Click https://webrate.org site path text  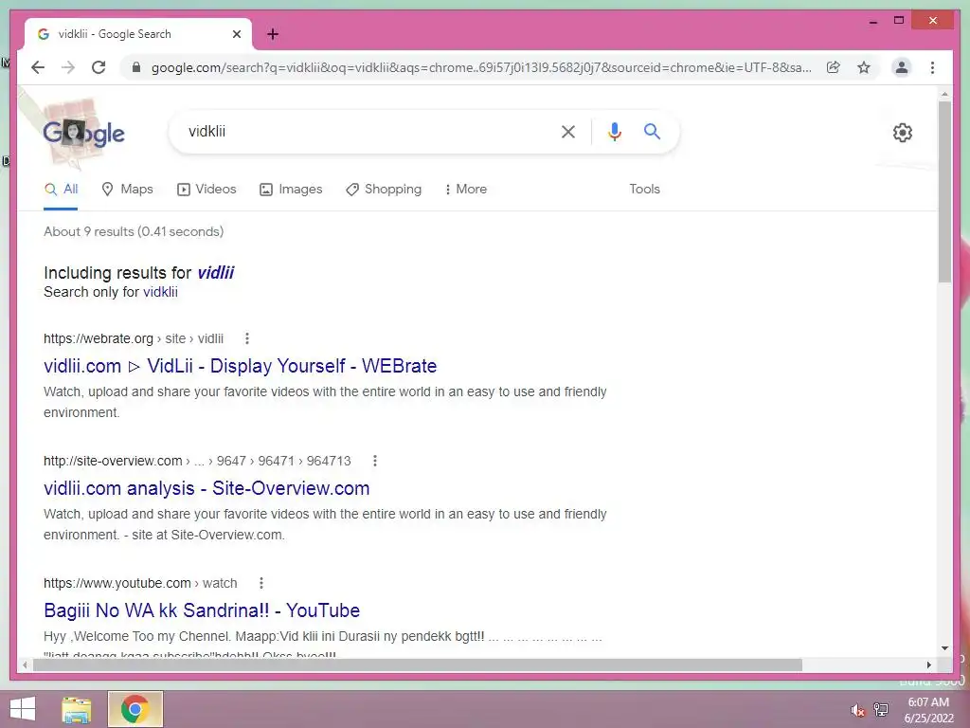click(134, 338)
